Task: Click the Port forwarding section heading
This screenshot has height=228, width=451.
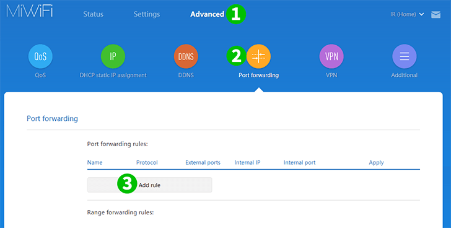Action: point(52,118)
